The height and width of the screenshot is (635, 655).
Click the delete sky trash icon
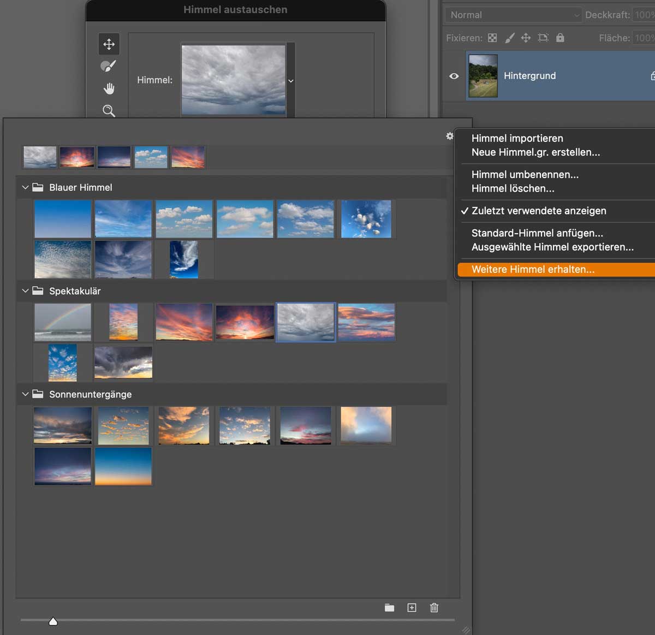point(434,608)
